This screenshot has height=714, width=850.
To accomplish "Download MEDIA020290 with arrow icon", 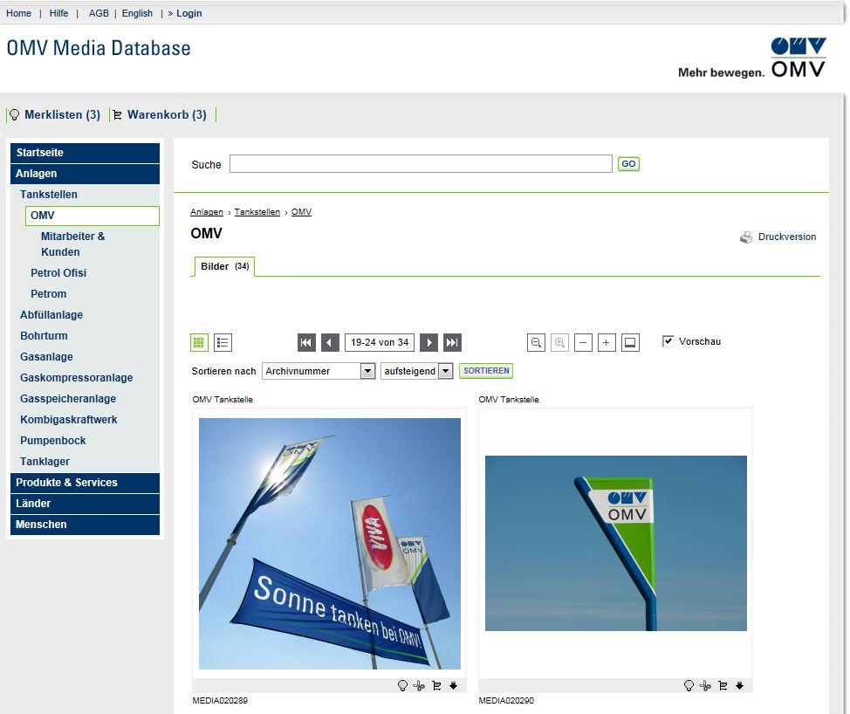I will click(x=739, y=686).
